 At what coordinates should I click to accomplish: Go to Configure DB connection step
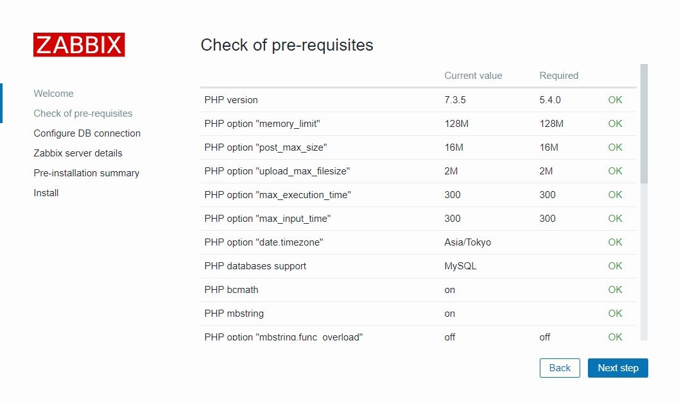point(87,133)
